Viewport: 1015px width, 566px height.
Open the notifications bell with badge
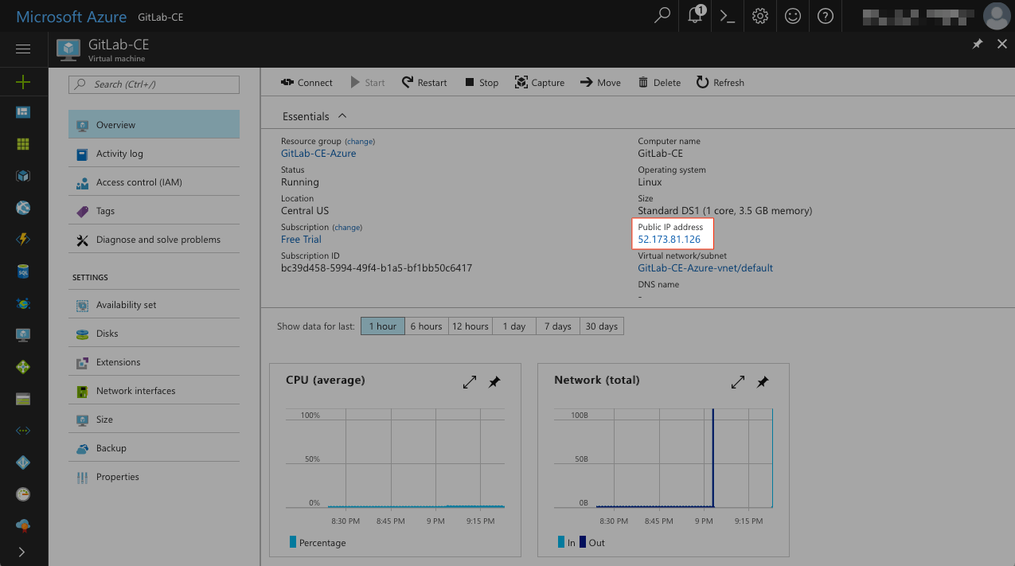pos(693,16)
